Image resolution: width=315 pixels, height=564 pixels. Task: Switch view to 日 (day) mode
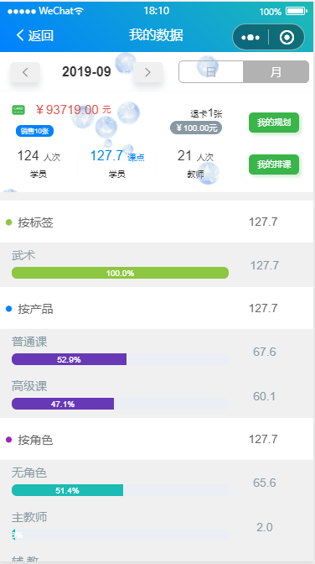click(211, 72)
